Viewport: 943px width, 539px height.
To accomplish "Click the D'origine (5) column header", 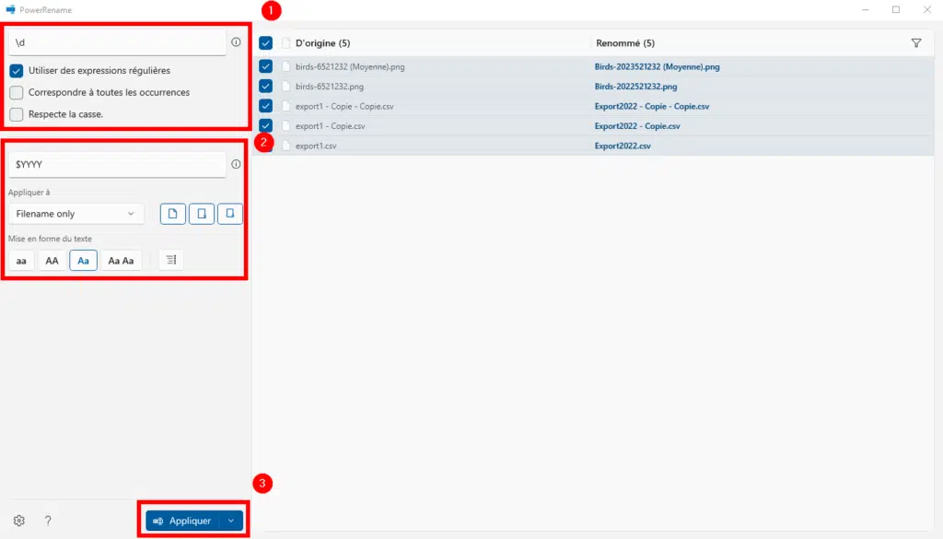I will (x=323, y=43).
